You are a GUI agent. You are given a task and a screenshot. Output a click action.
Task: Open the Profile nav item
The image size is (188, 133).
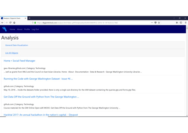coord(27,29)
